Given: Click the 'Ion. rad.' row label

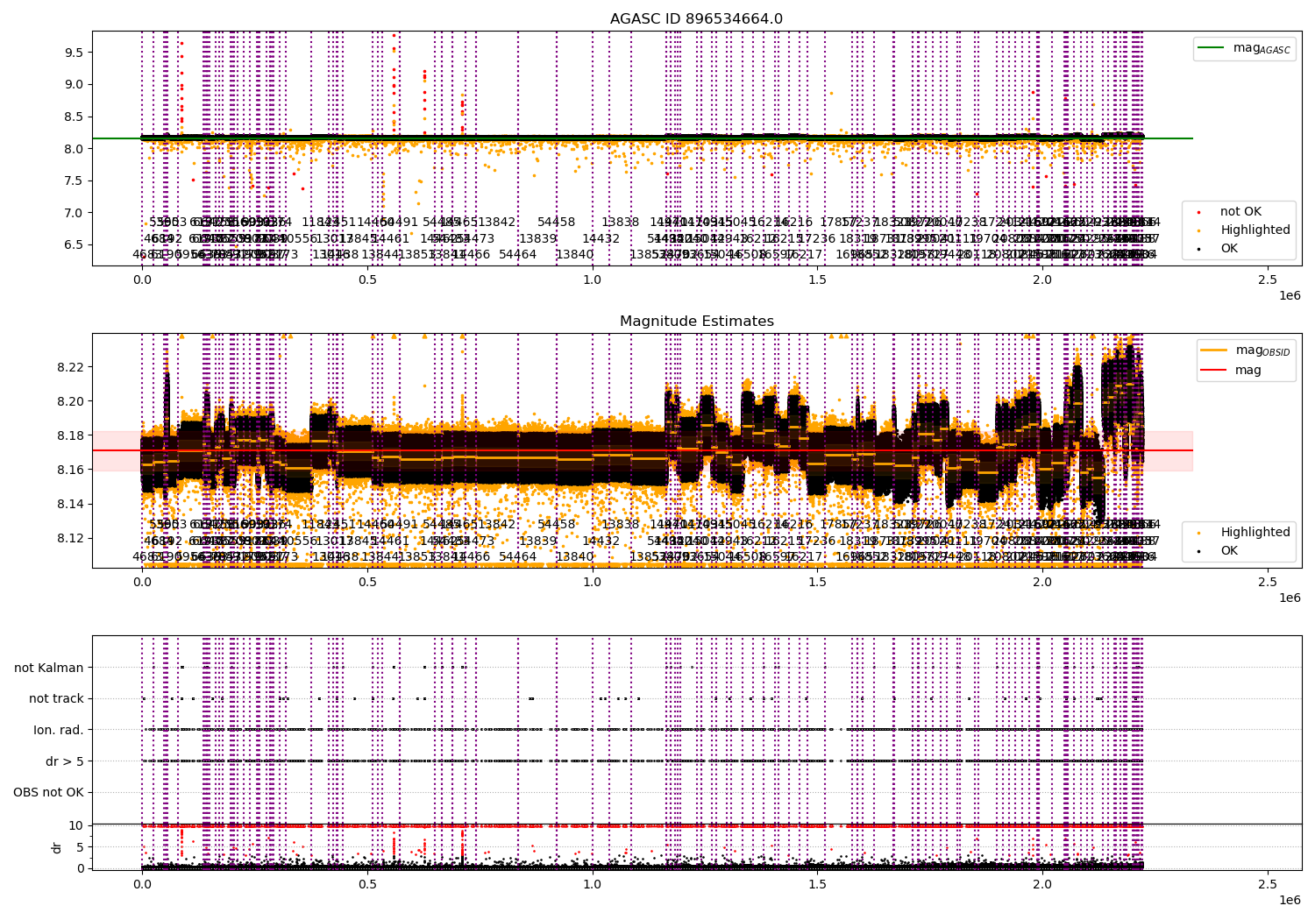Looking at the screenshot, I should click(x=59, y=730).
